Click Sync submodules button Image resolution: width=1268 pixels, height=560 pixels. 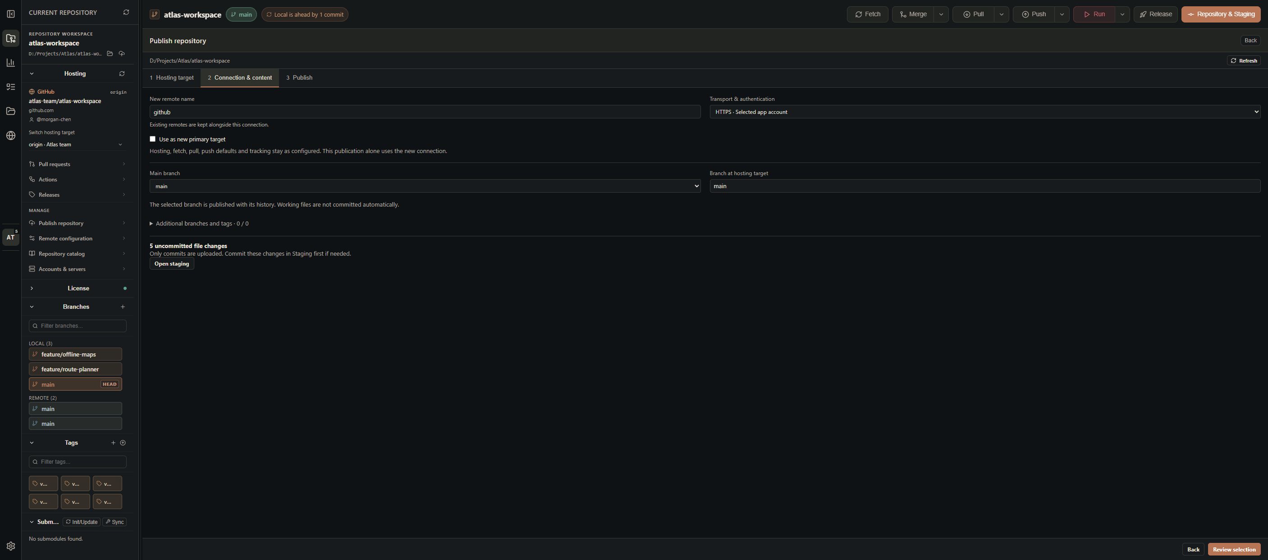(x=114, y=522)
